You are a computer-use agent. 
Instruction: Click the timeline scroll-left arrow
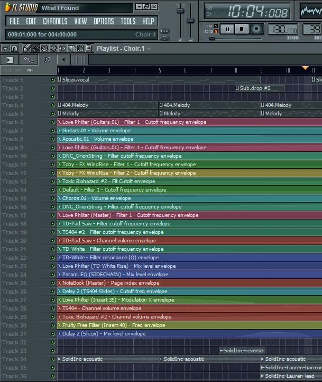(63, 59)
